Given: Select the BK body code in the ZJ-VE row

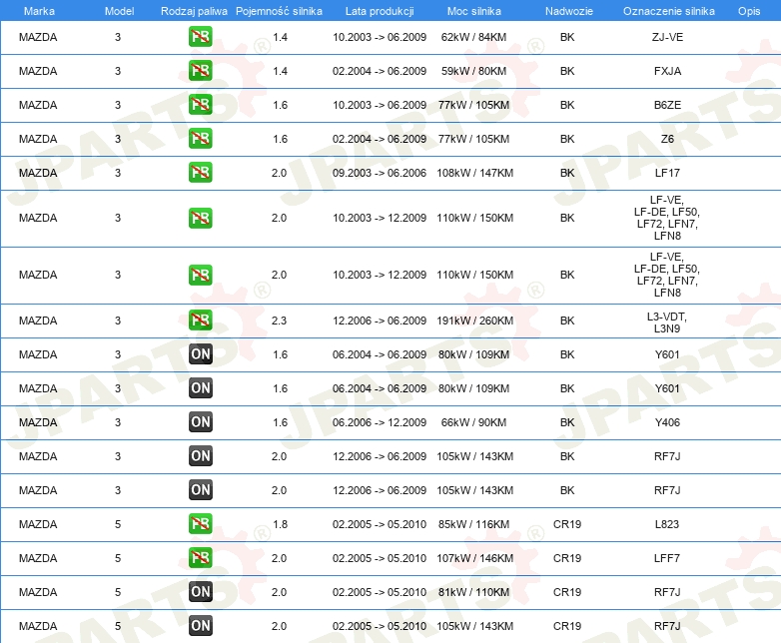Looking at the screenshot, I should click(x=567, y=37).
